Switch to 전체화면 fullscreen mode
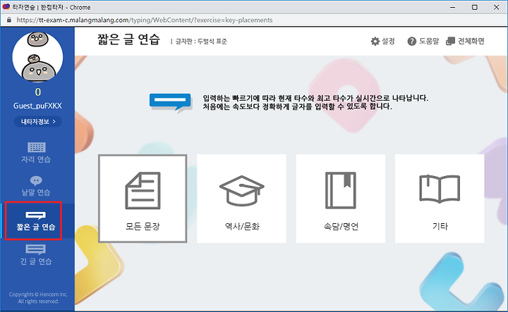The image size is (508, 312). 465,41
